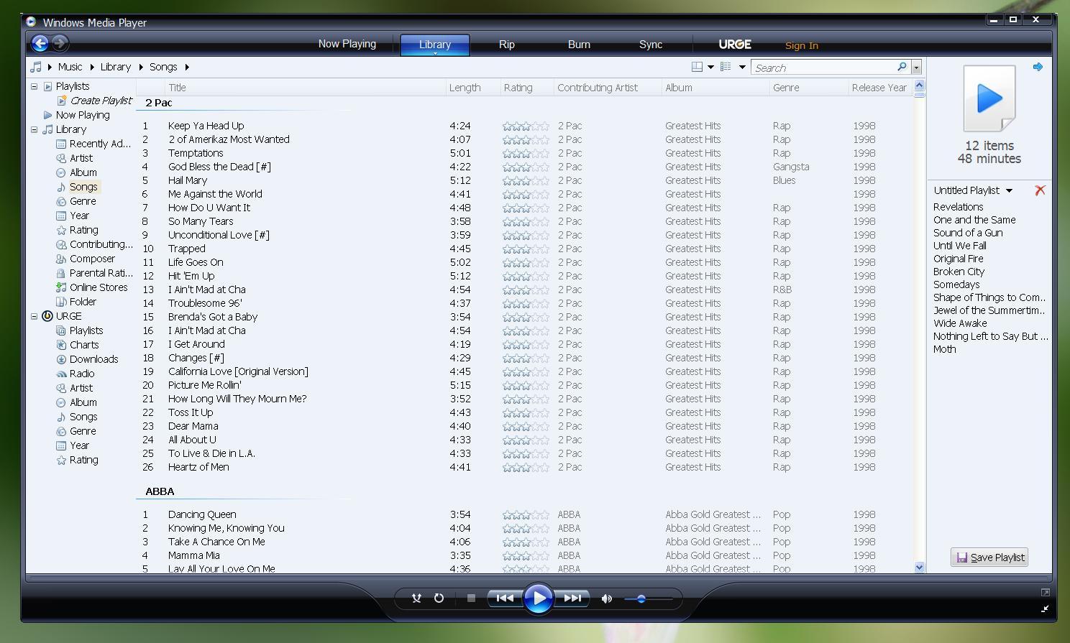This screenshot has width=1070, height=643.
Task: Collapse the URGE tree node
Action: [34, 316]
